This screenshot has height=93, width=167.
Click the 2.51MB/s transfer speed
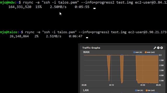53,36
